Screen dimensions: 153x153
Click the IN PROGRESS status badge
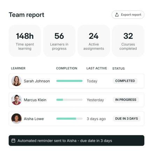pyautogui.click(x=126, y=100)
